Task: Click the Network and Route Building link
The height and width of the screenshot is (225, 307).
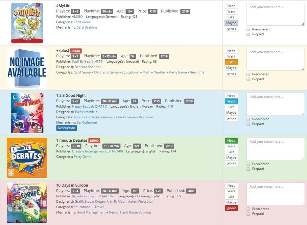Action: tap(130, 212)
